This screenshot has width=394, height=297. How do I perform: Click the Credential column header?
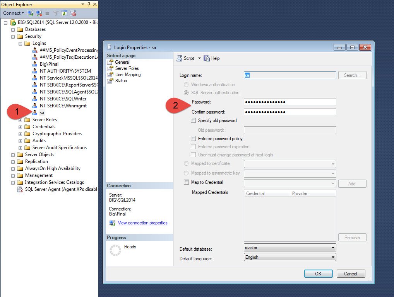pos(267,193)
